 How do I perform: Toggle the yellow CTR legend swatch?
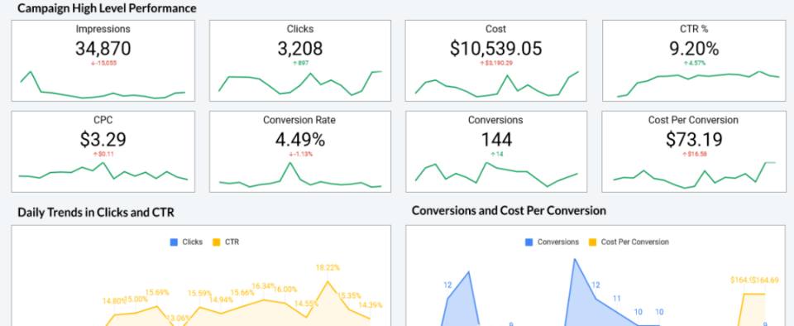[216, 242]
